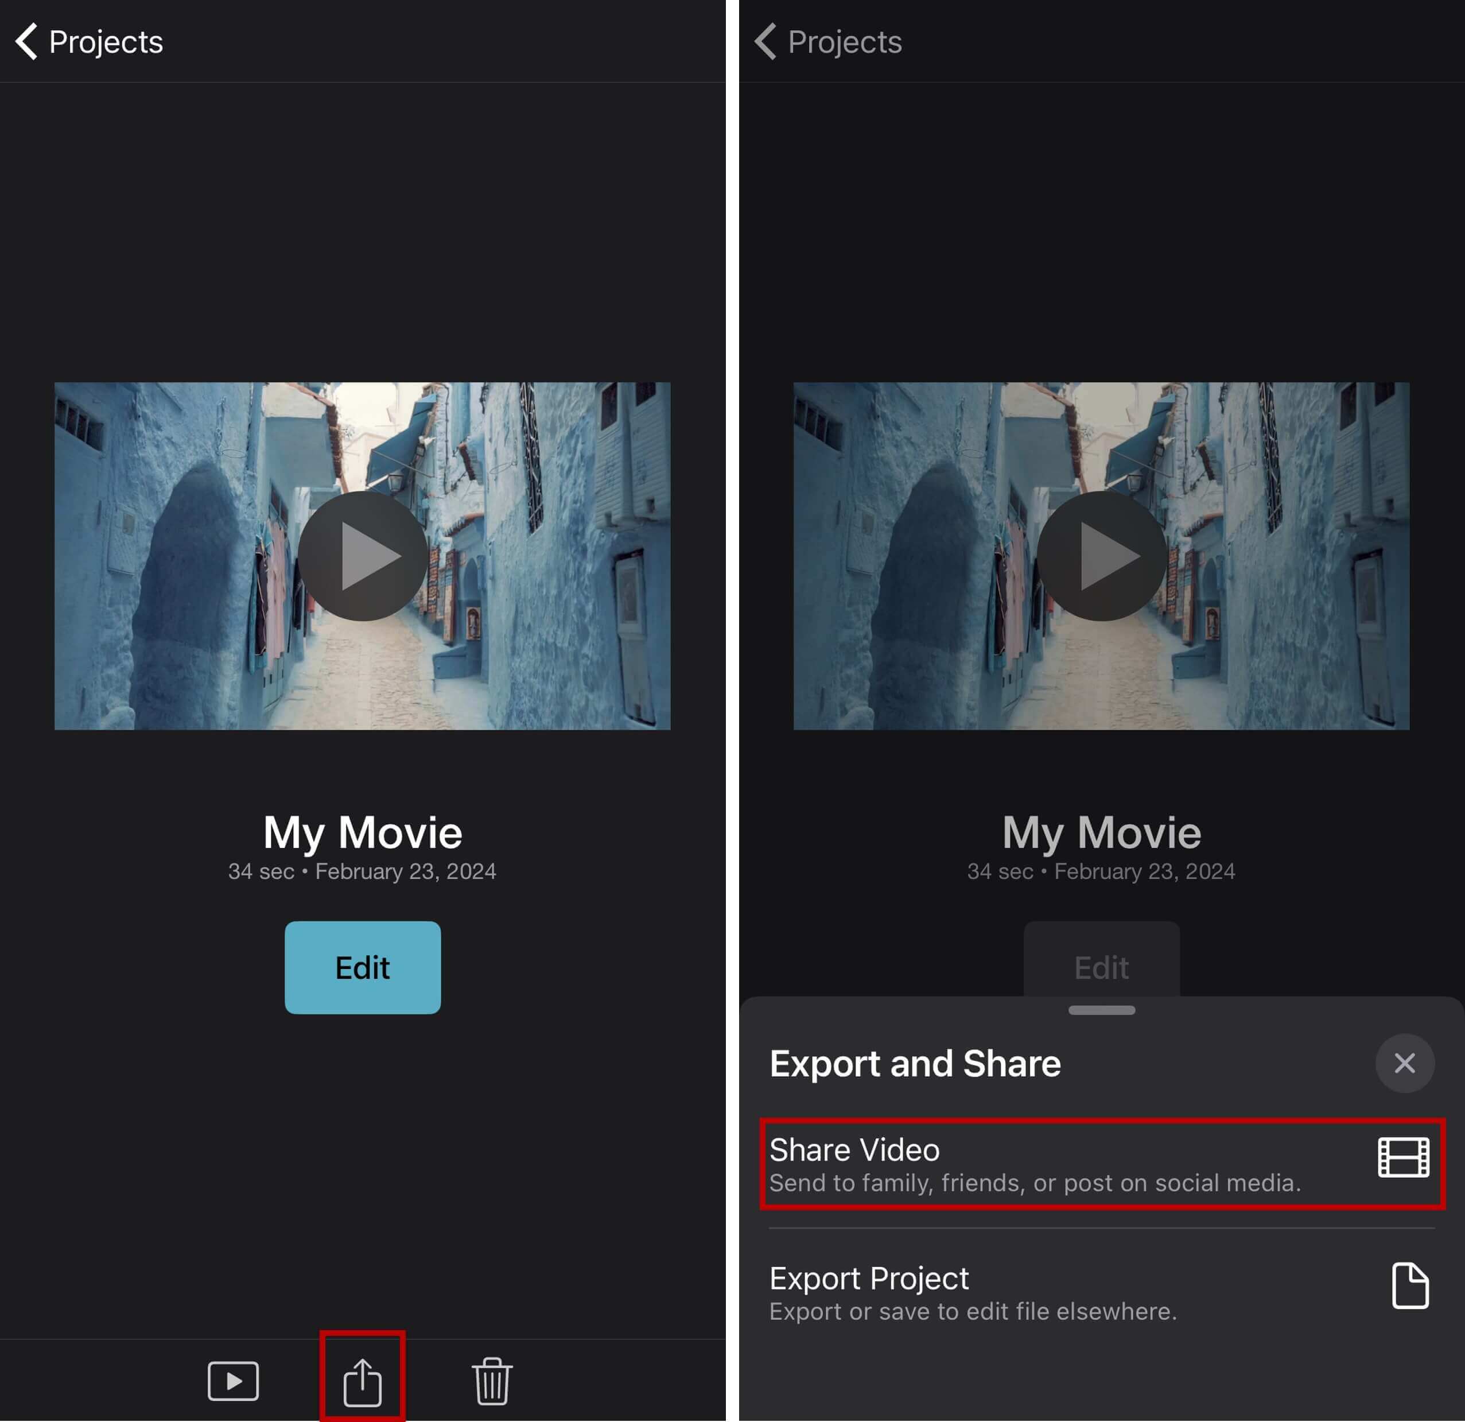Click the Edit button for My Movie
Image resolution: width=1465 pixels, height=1422 pixels.
pos(363,967)
